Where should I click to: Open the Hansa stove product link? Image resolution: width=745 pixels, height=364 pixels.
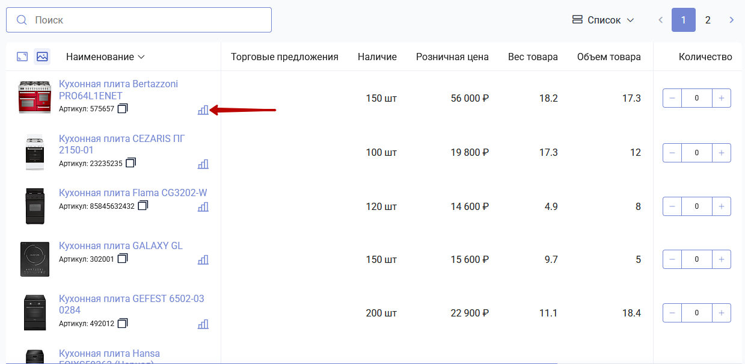coord(109,357)
